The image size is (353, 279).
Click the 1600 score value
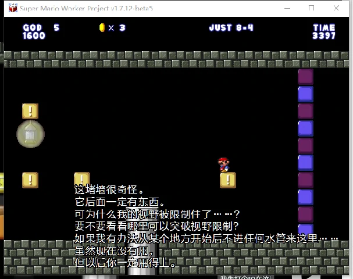click(34, 35)
